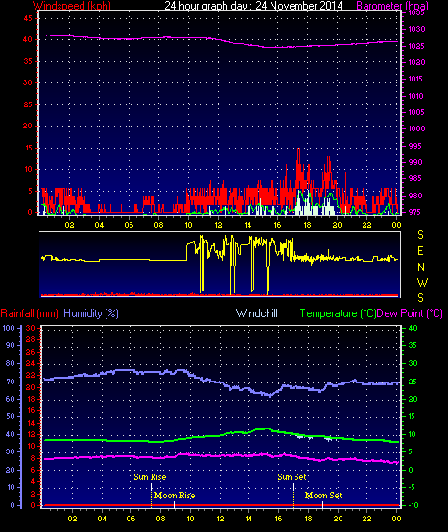Click the N wind direction label
Image resolution: width=448 pixels, height=532 pixels.
pos(421,267)
